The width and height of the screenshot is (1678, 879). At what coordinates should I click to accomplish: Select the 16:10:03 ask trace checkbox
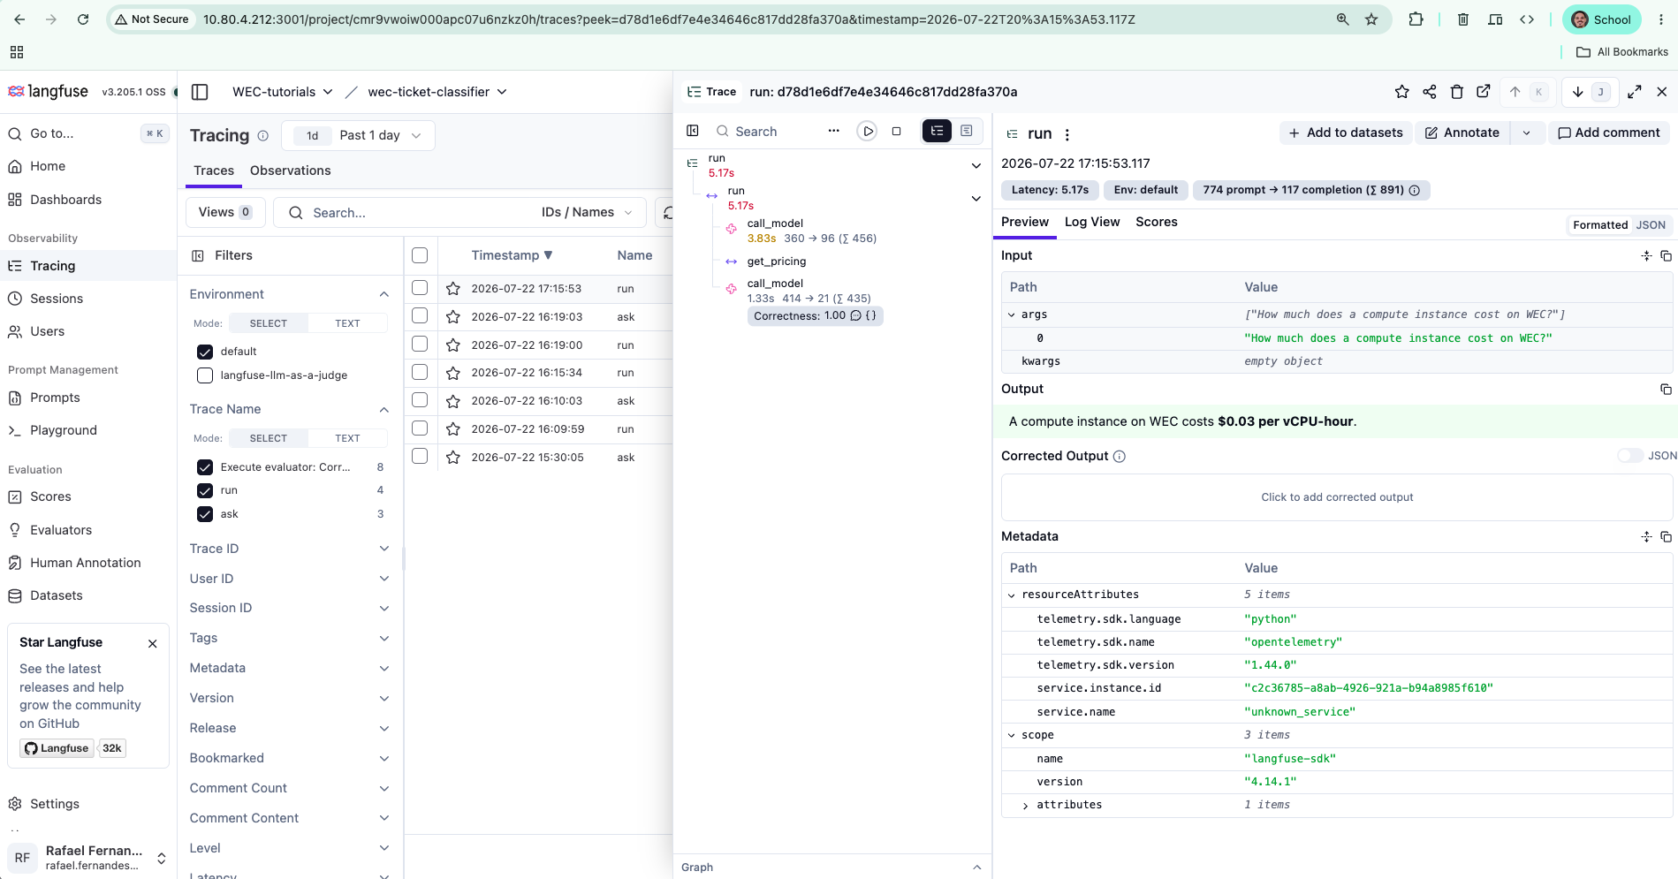click(420, 400)
